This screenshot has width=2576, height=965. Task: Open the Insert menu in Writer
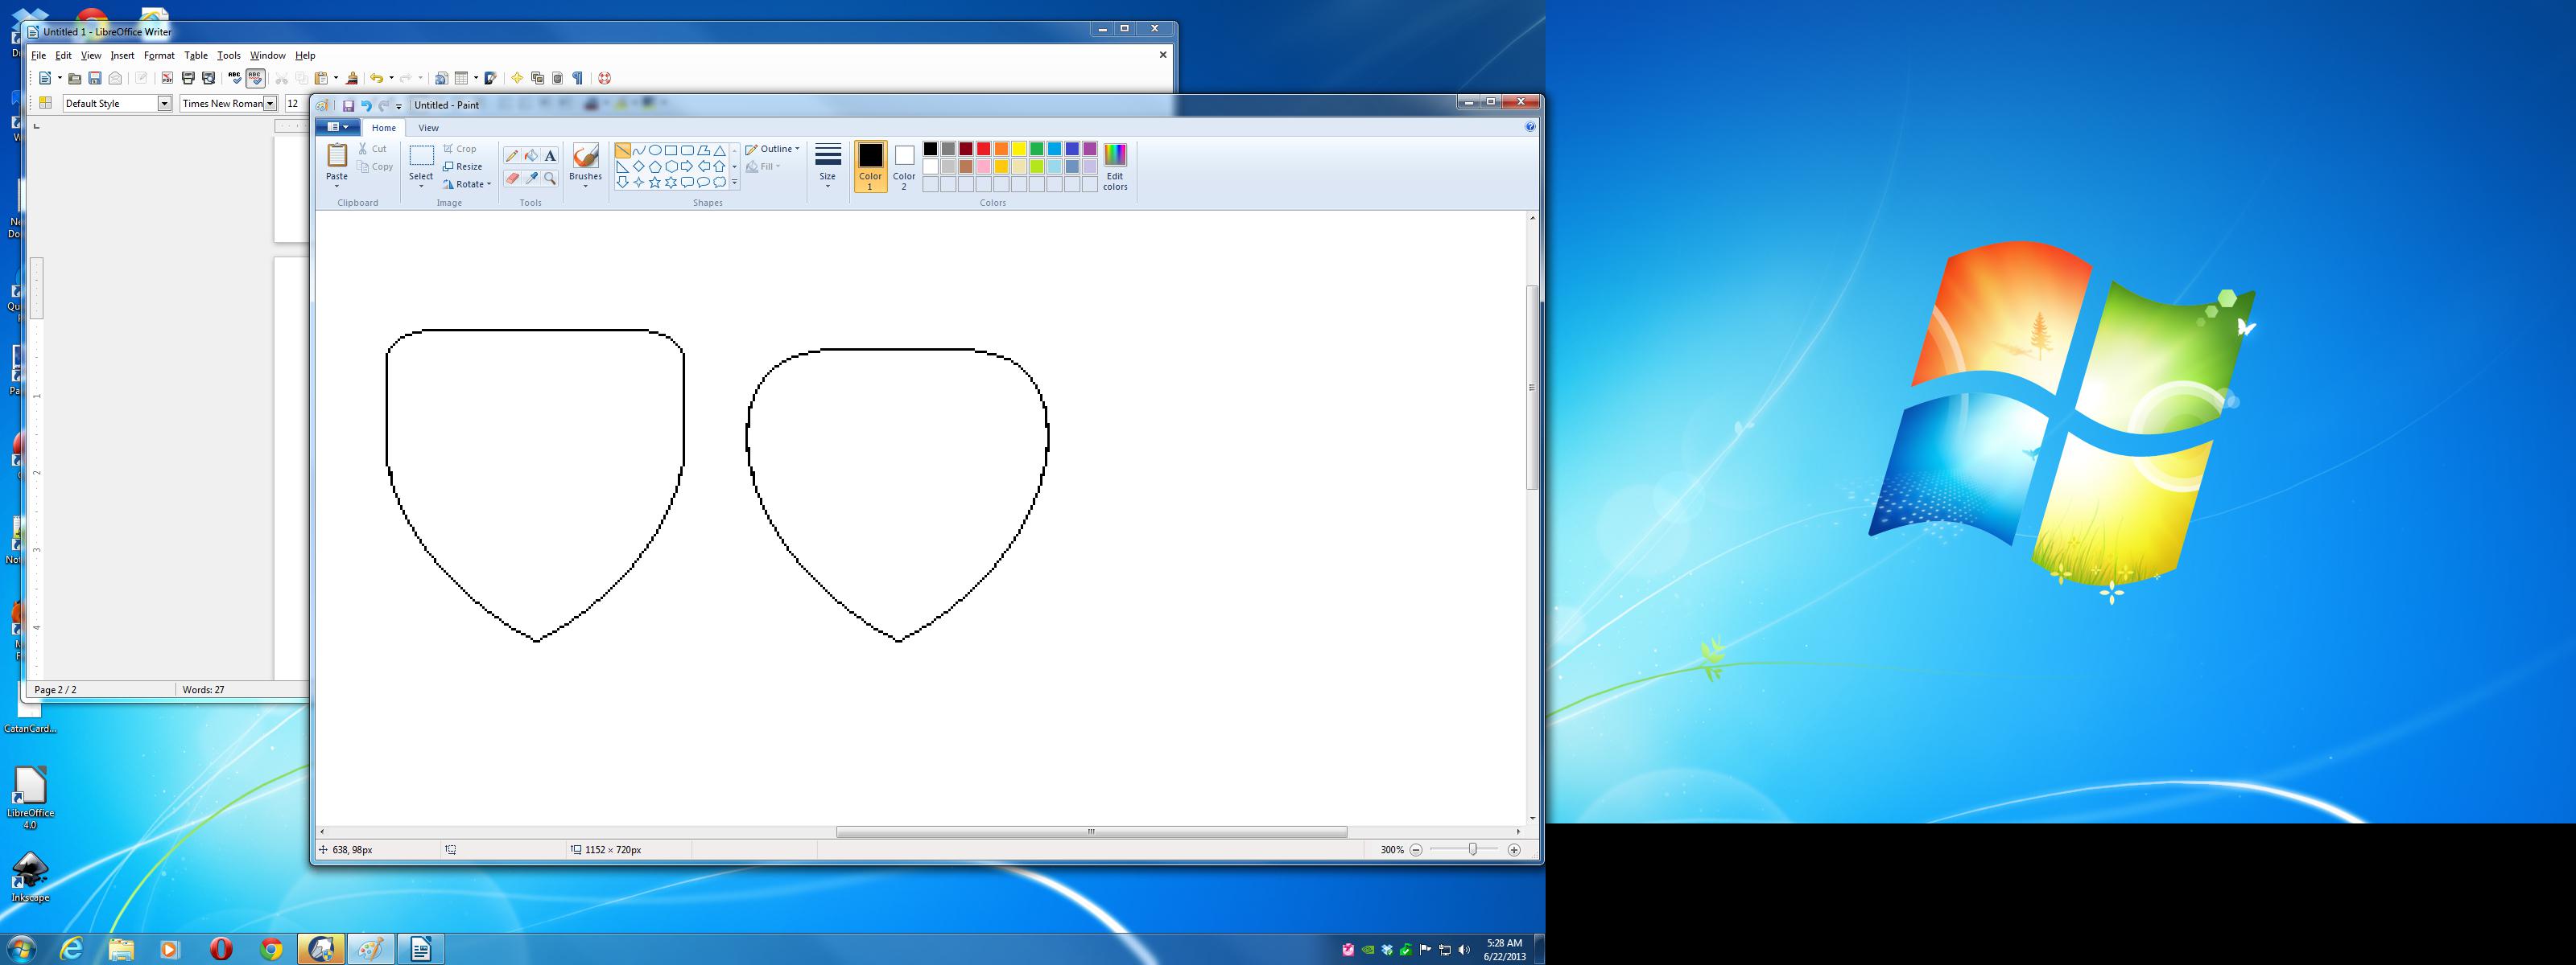tap(122, 56)
